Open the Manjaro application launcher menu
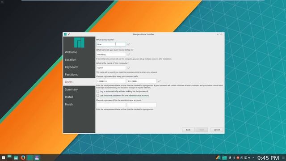The image size is (286, 161). point(3,158)
